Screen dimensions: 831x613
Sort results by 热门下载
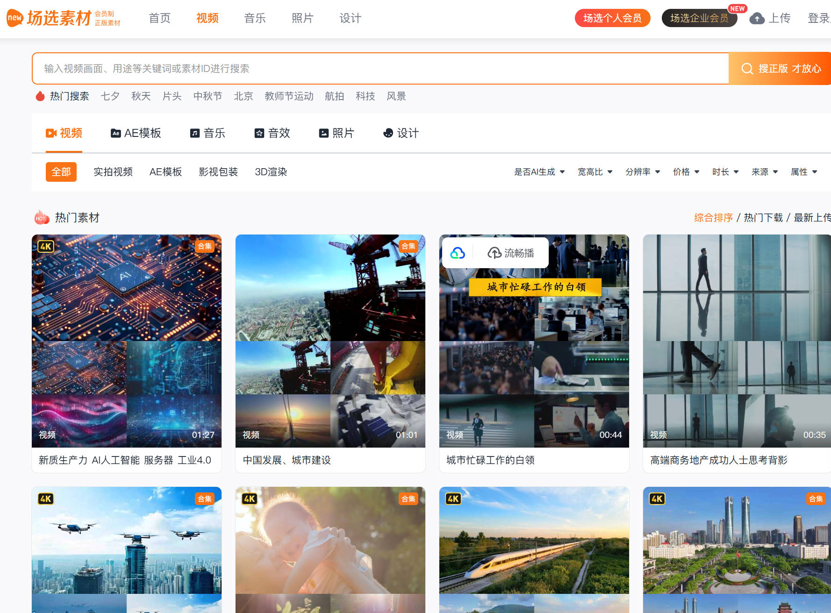click(x=763, y=218)
